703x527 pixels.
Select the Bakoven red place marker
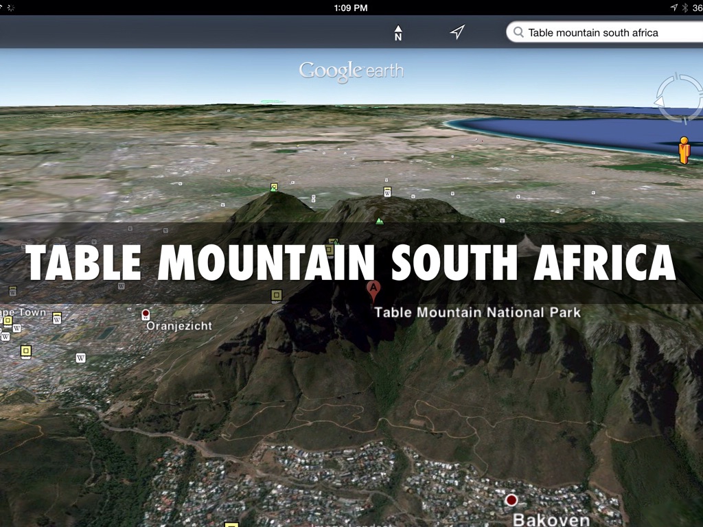pyautogui.click(x=511, y=500)
